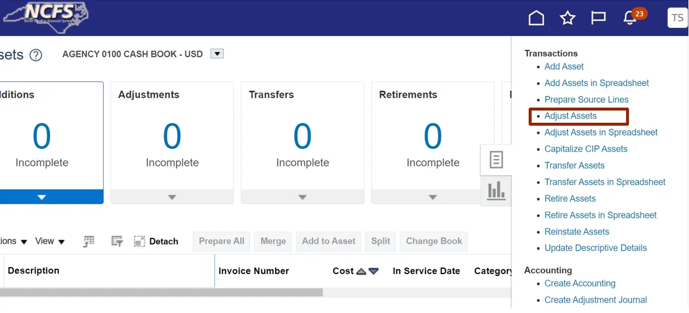Open the Watchlist flag icon
The height and width of the screenshot is (313, 689).
point(599,18)
